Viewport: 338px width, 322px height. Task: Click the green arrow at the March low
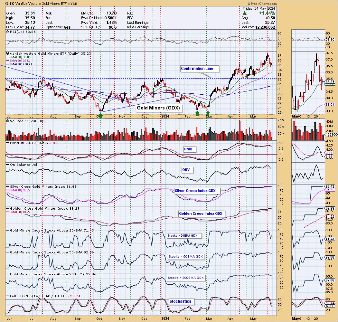(x=208, y=113)
